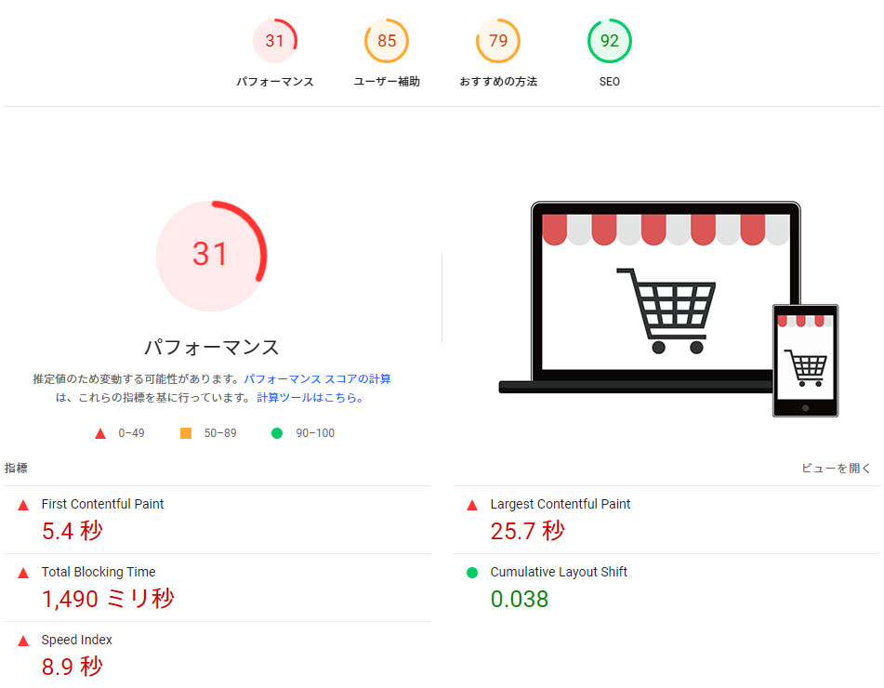Image resolution: width=884 pixels, height=688 pixels.
Task: Jump to the SEO score 92 gauge
Action: pos(609,41)
